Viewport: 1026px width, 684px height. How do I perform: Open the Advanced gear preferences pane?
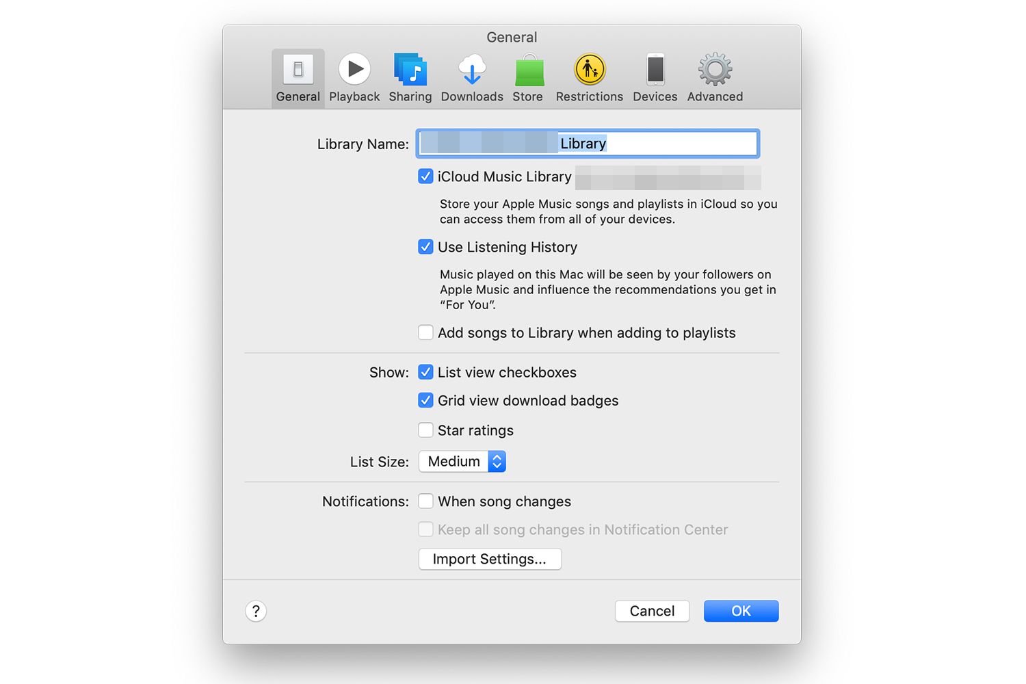(x=715, y=78)
